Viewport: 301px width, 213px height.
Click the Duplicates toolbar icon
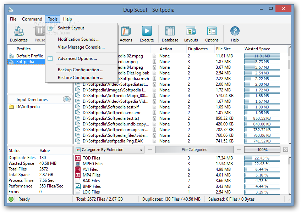18,34
